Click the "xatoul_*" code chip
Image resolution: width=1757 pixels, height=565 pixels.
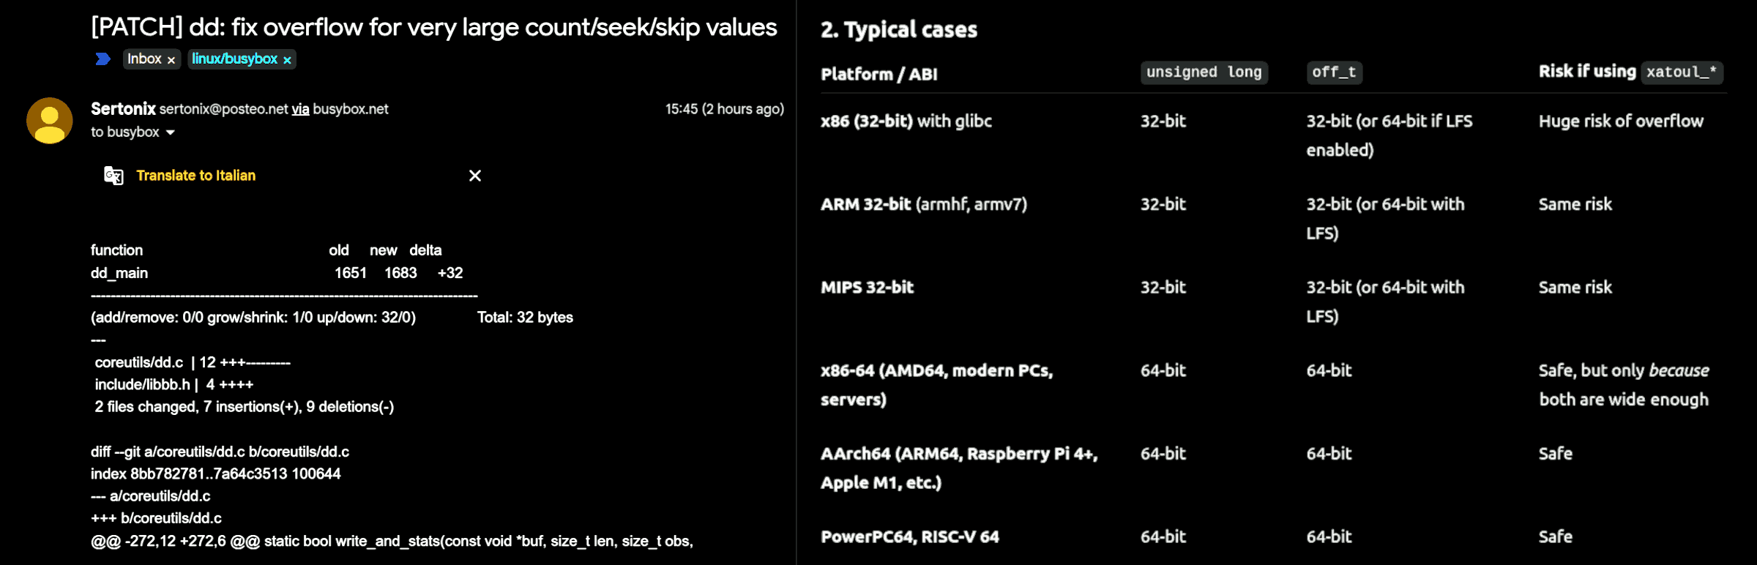coord(1682,72)
